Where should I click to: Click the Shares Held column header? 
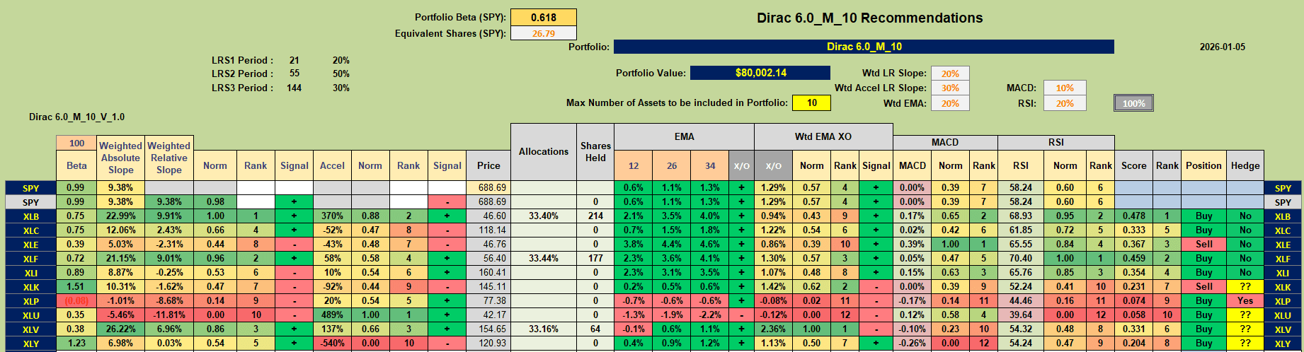[595, 152]
